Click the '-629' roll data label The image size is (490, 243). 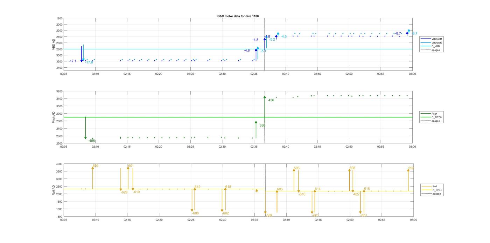tap(124, 192)
